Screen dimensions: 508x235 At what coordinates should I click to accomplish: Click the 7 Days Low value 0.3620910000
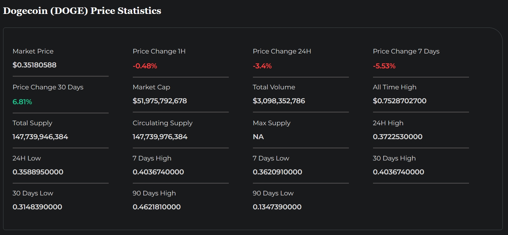point(277,172)
